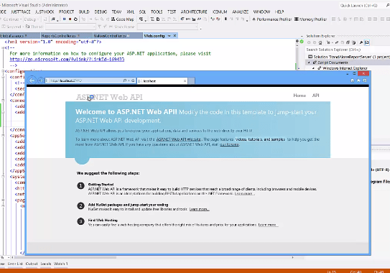Open the IE Home icon

(x=352, y=80)
